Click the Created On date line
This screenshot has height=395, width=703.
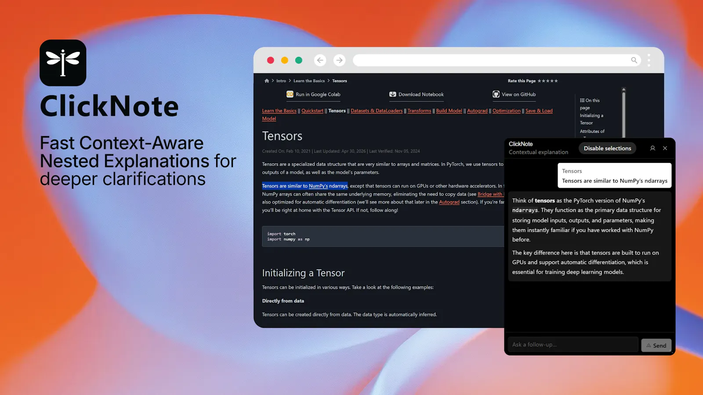coord(341,151)
